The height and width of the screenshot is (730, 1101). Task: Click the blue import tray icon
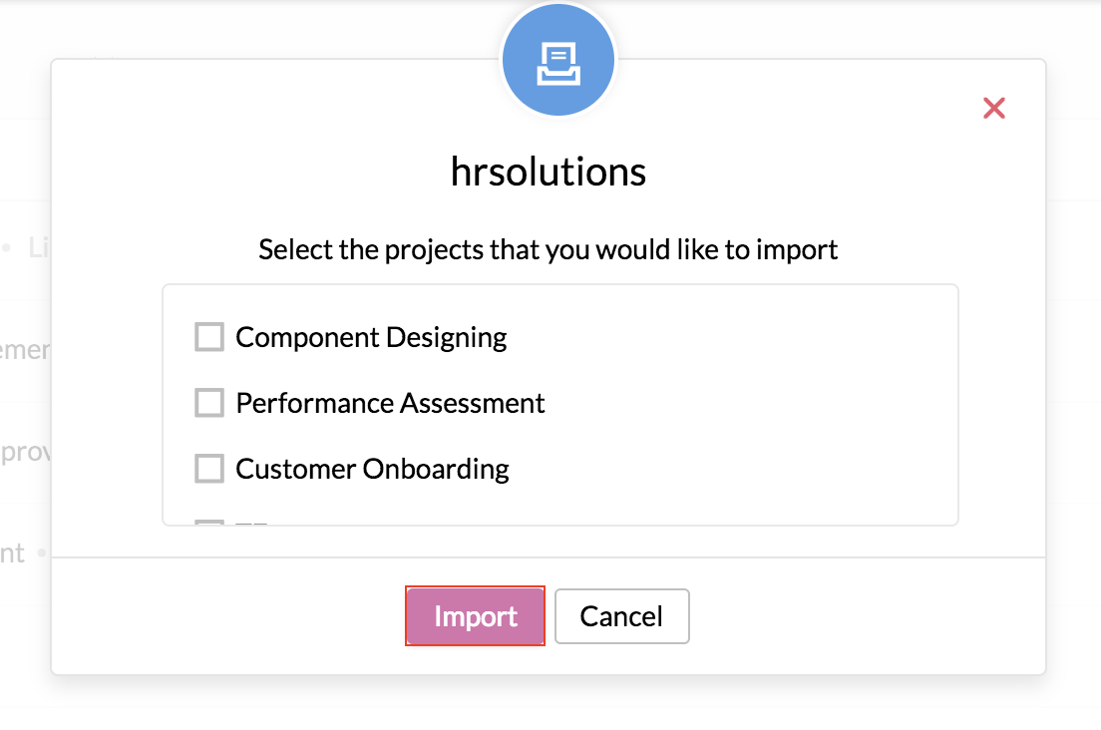point(558,61)
